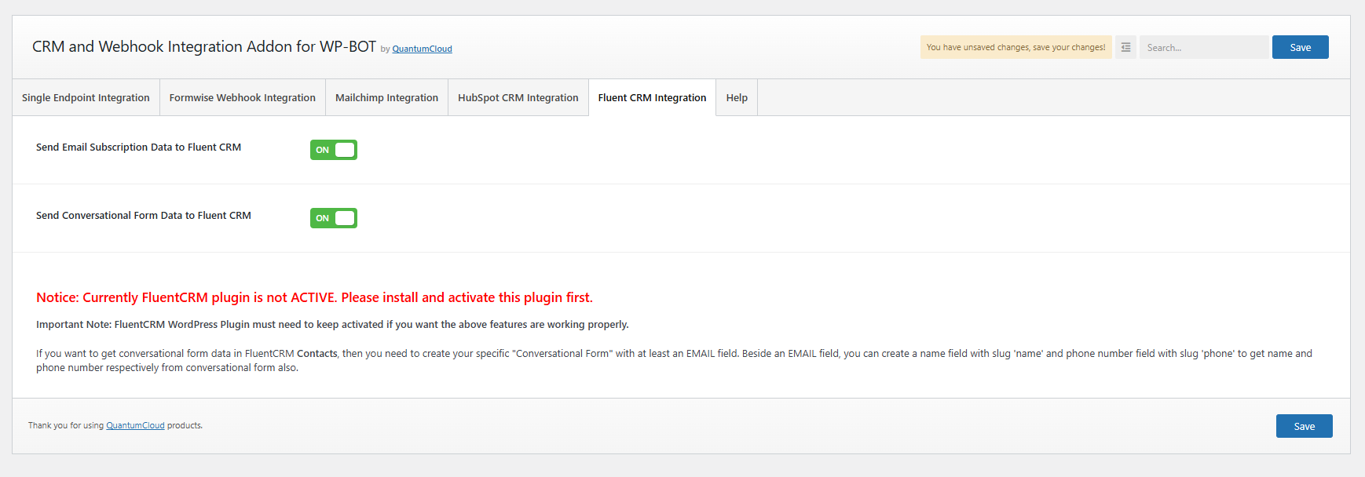The image size is (1365, 477).
Task: Click the Send Email Subscription Data label
Action: (138, 147)
